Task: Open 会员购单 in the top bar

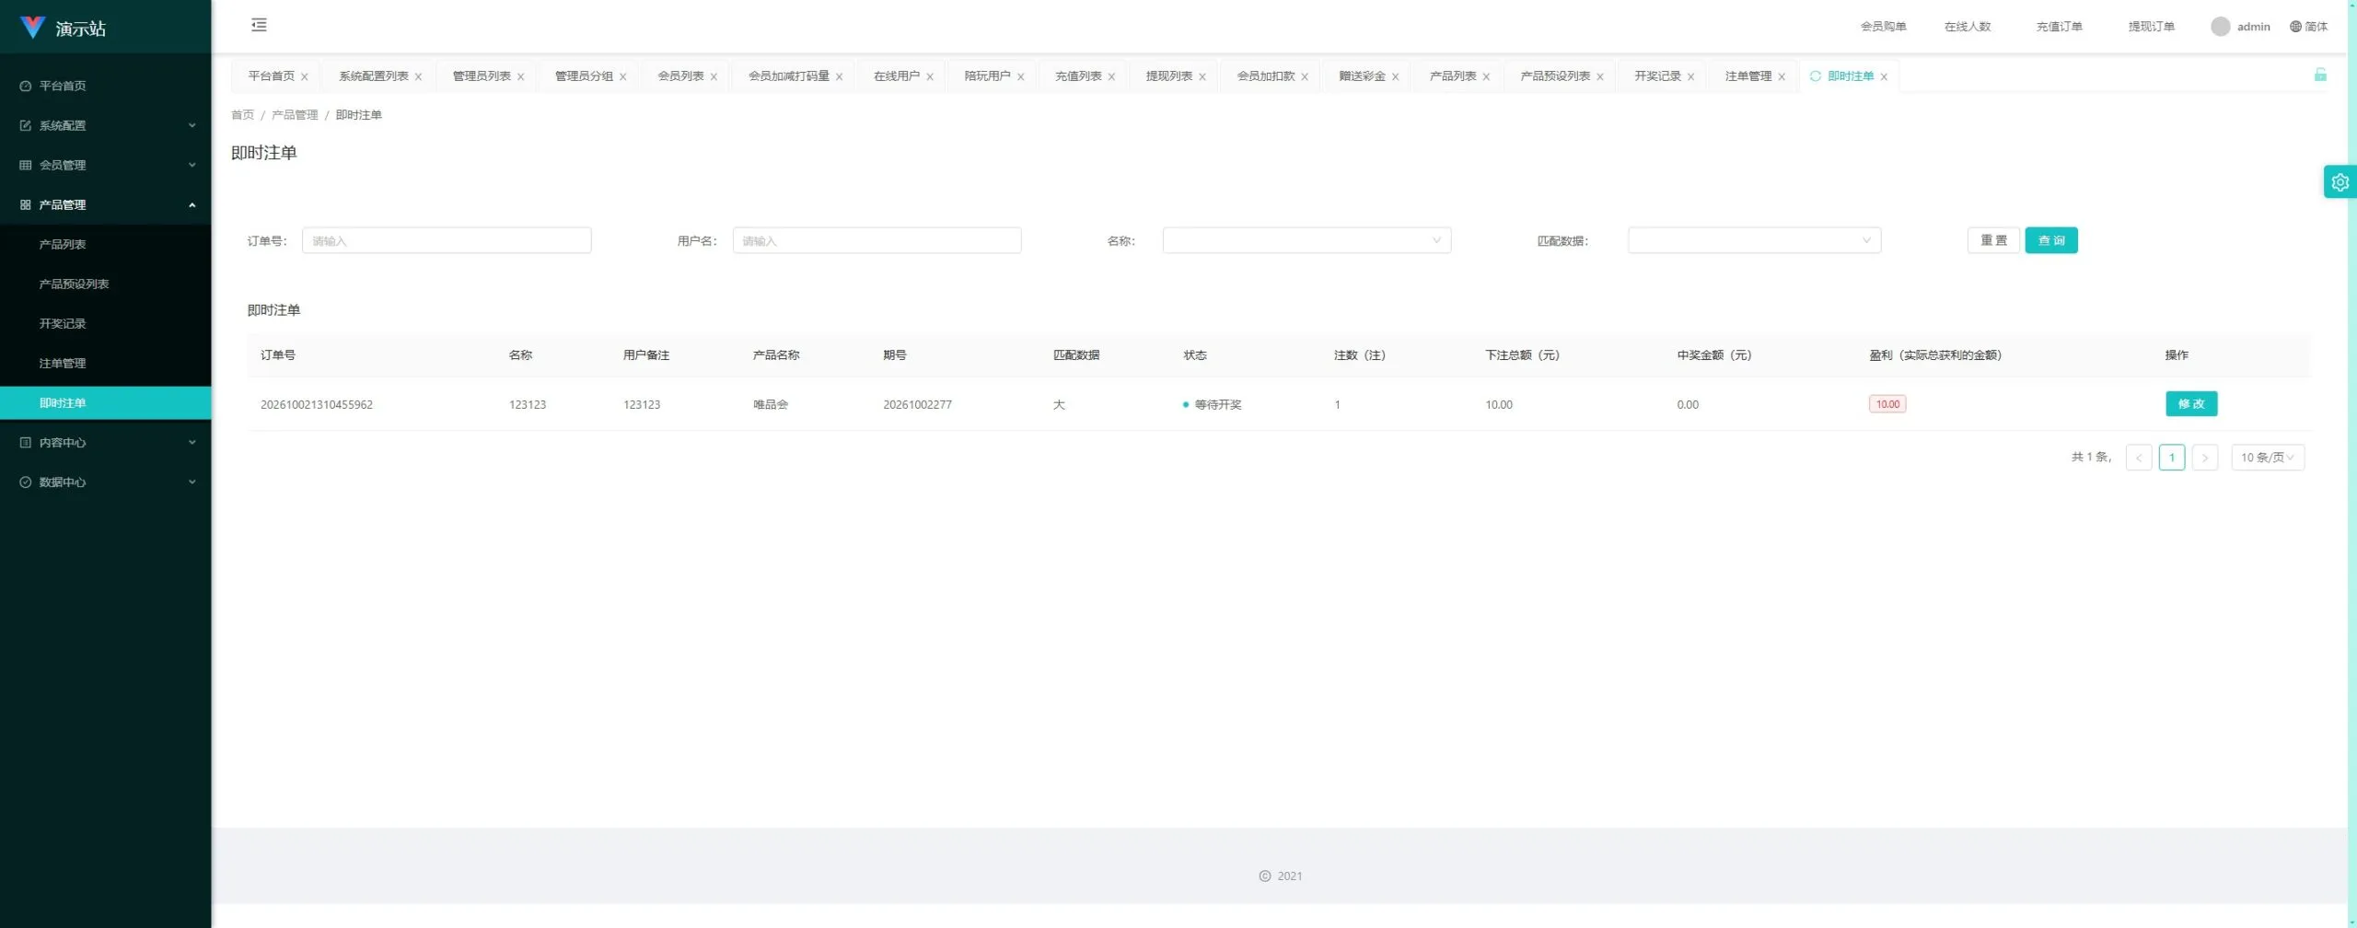Action: tap(1883, 27)
